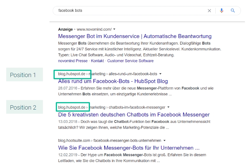Viewport: 250px width, 166px height.
Task: Click the 'Anzeige' ad label
Action: (65, 29)
